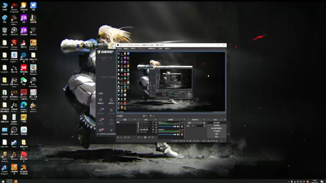Click the 开始录制 button

(216, 126)
